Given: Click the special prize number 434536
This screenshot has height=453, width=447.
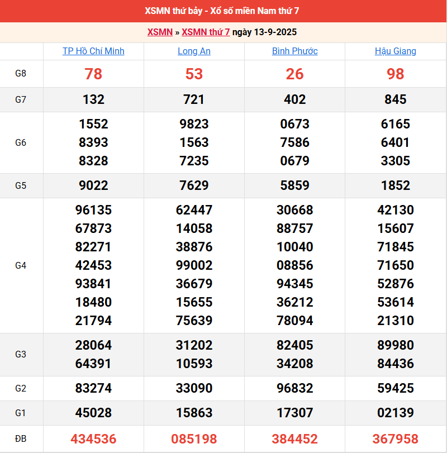Looking at the screenshot, I should coord(93,439).
